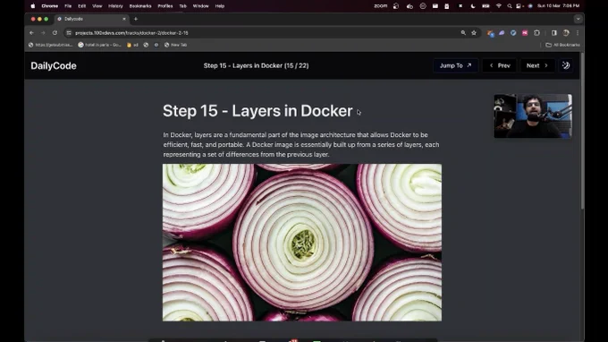
Task: Go to the next step with Next
Action: 537,65
